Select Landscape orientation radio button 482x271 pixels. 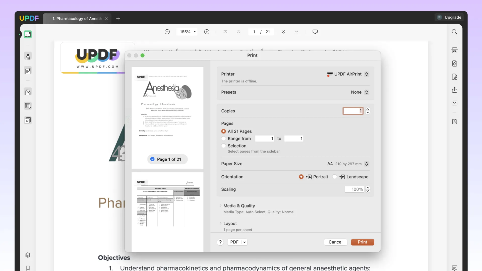[x=334, y=177]
